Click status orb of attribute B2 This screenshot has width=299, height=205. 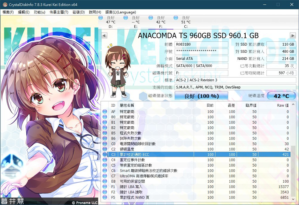point(105,128)
